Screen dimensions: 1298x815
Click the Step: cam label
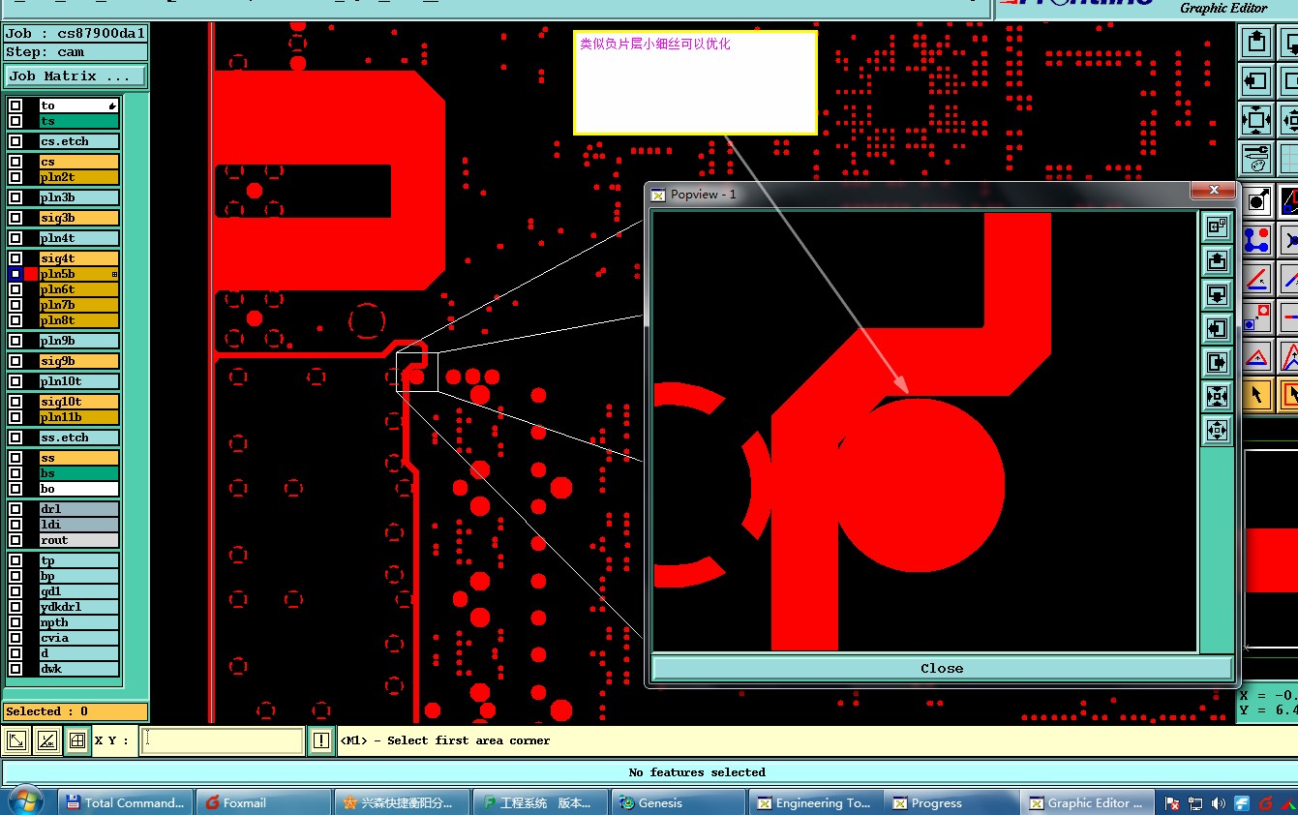pos(75,52)
